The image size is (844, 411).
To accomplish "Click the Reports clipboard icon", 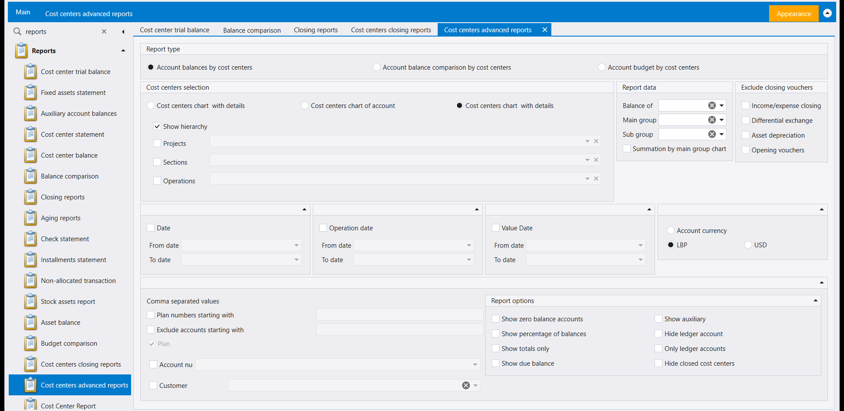I will [x=21, y=51].
